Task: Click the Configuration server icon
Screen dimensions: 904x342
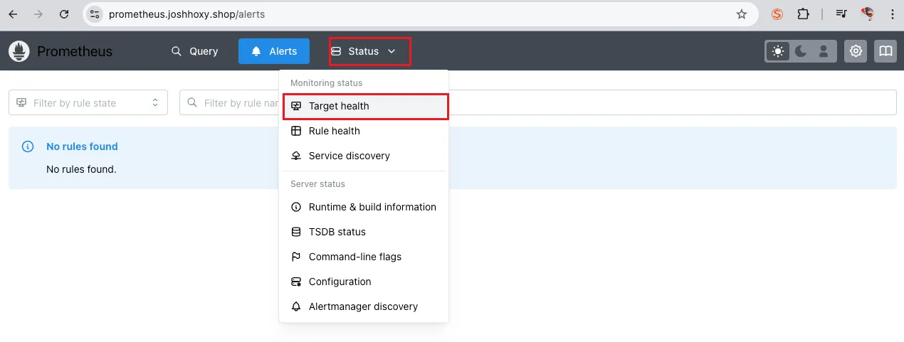Action: (296, 282)
